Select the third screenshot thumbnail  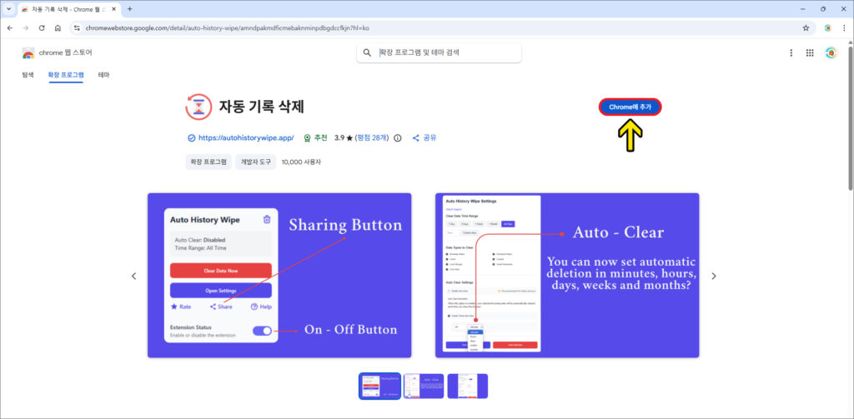[x=467, y=386]
